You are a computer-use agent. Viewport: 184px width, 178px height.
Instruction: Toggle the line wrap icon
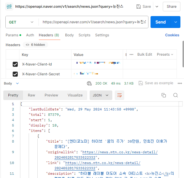coord(119,95)
